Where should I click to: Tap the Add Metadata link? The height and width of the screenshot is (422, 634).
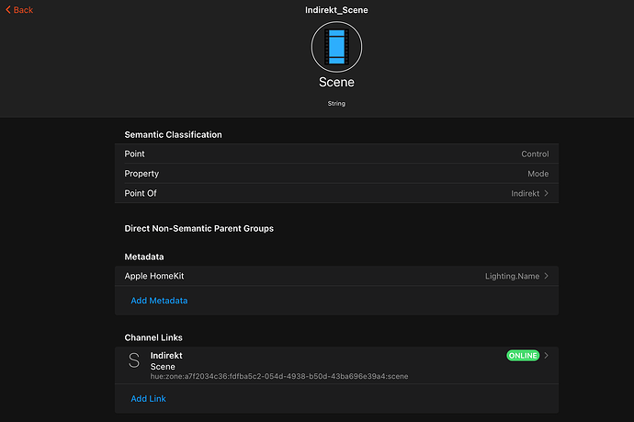[159, 300]
